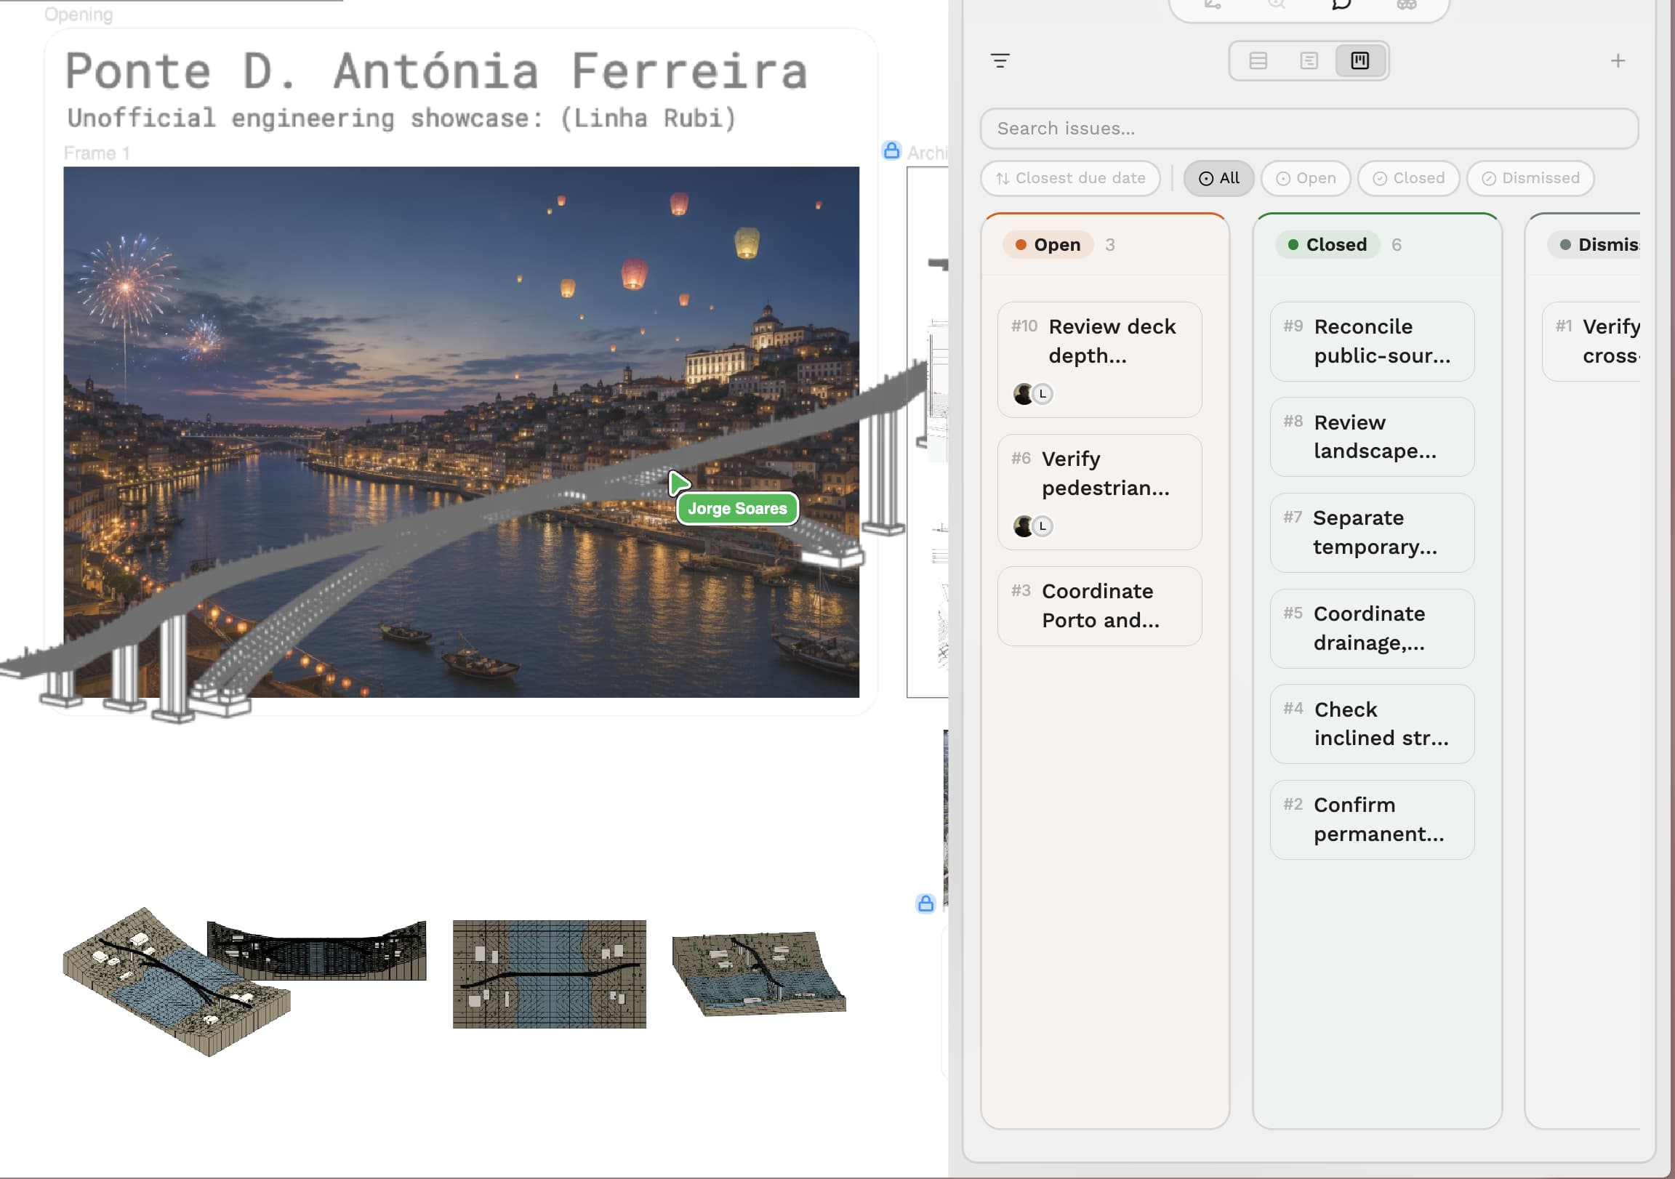Open dismissed issue #1 Verify cross
This screenshot has height=1179, width=1675.
pyautogui.click(x=1592, y=342)
